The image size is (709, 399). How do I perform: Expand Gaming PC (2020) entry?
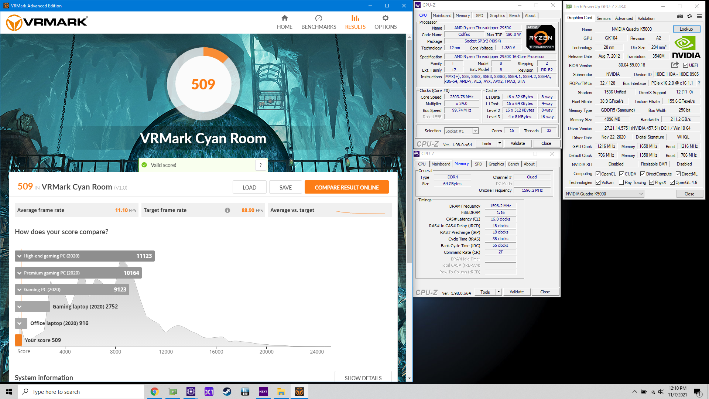72,290
